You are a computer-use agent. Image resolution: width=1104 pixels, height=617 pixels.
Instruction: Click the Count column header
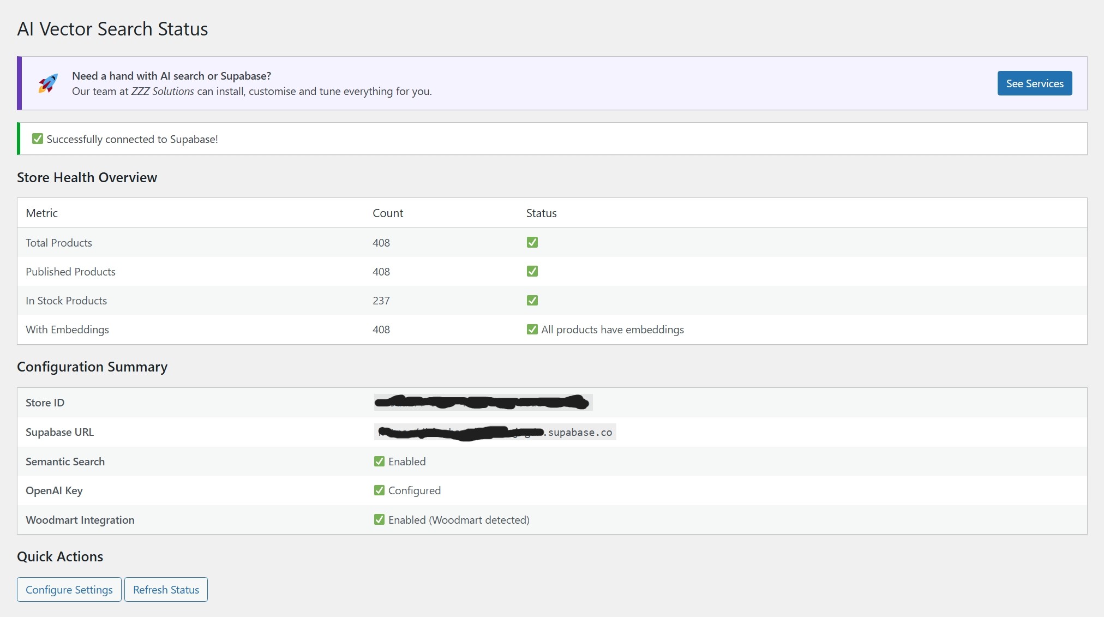tap(387, 213)
